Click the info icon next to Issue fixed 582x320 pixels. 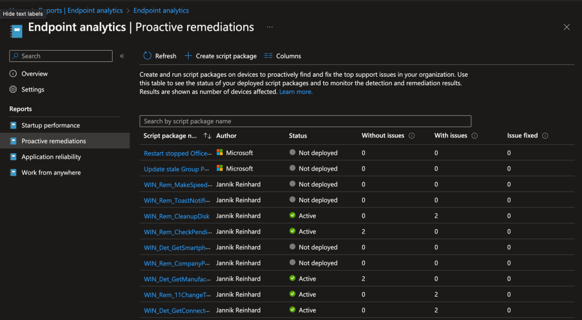pyautogui.click(x=545, y=136)
